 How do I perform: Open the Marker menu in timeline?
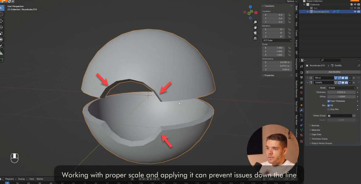click(40, 179)
